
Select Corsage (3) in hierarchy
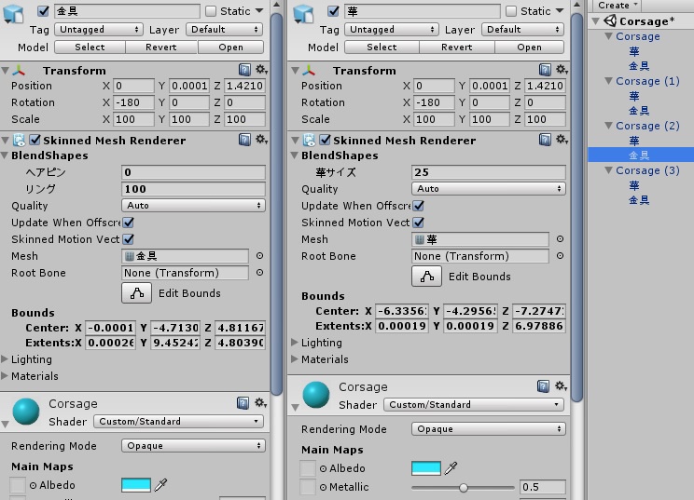[x=647, y=170]
